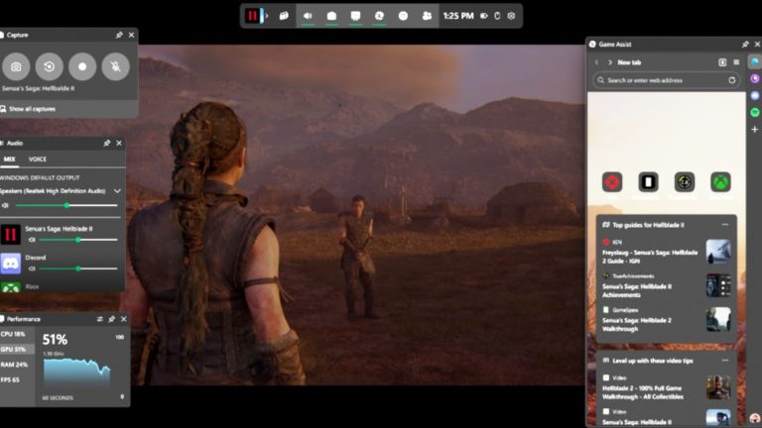Pin the Performance widget
Screen dimensions: 762x428
(112, 319)
